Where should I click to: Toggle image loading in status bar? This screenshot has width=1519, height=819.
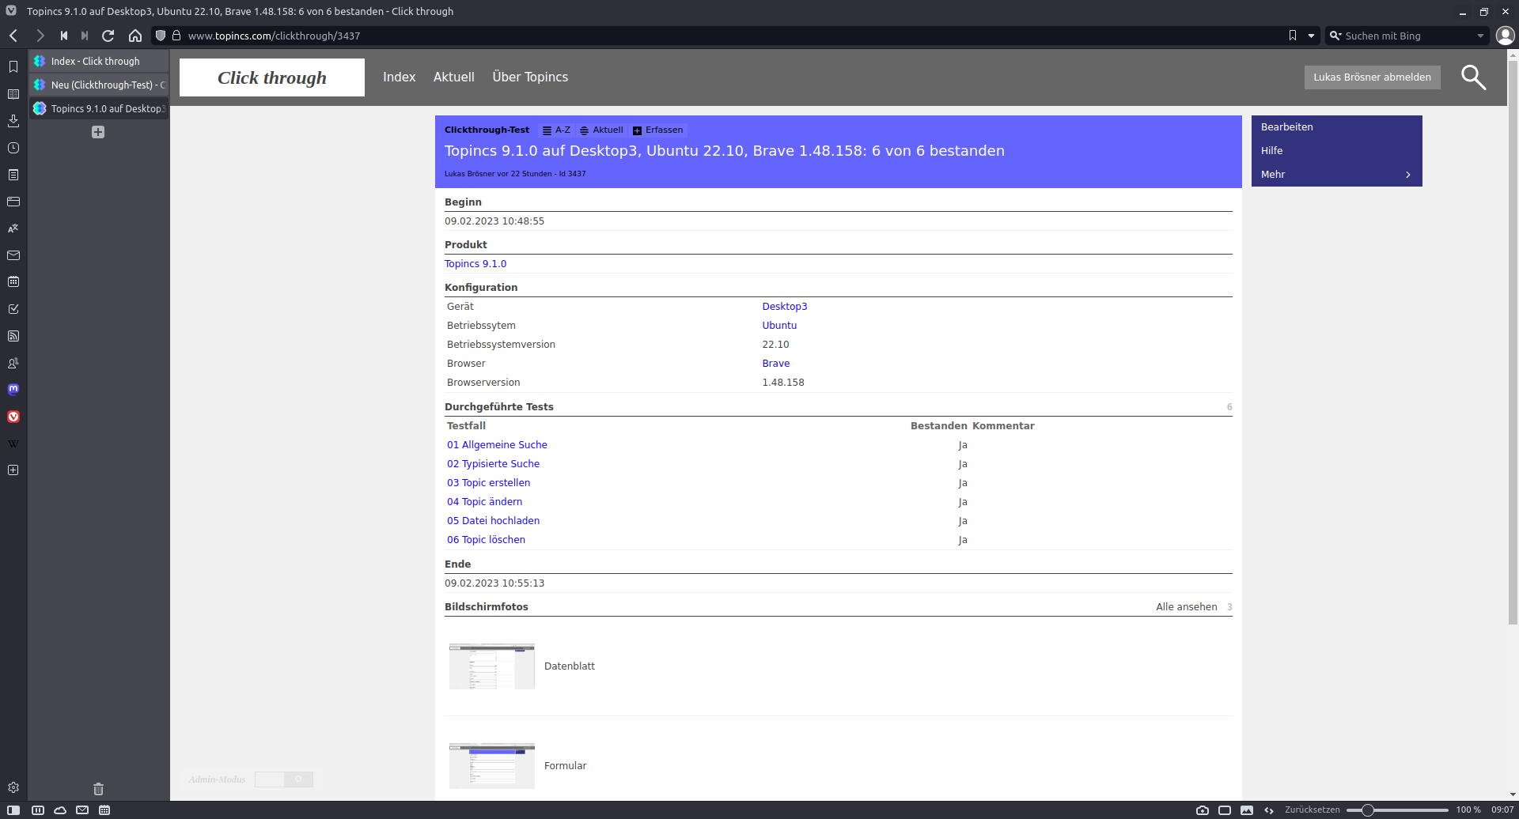(x=1247, y=810)
